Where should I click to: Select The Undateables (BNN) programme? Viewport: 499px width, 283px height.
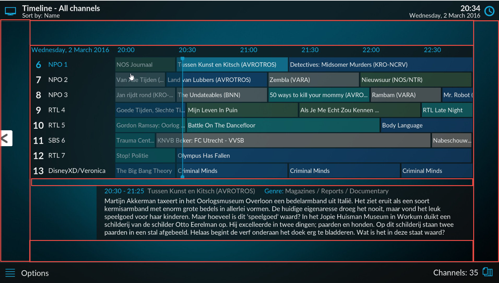coord(222,95)
